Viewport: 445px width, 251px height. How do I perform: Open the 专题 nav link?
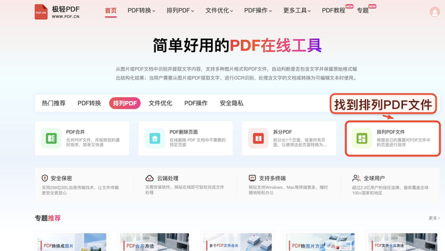363,11
